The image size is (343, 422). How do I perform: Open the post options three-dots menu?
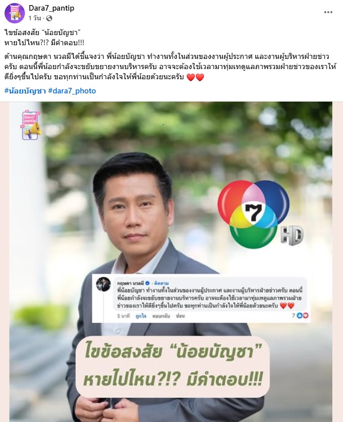pos(328,12)
